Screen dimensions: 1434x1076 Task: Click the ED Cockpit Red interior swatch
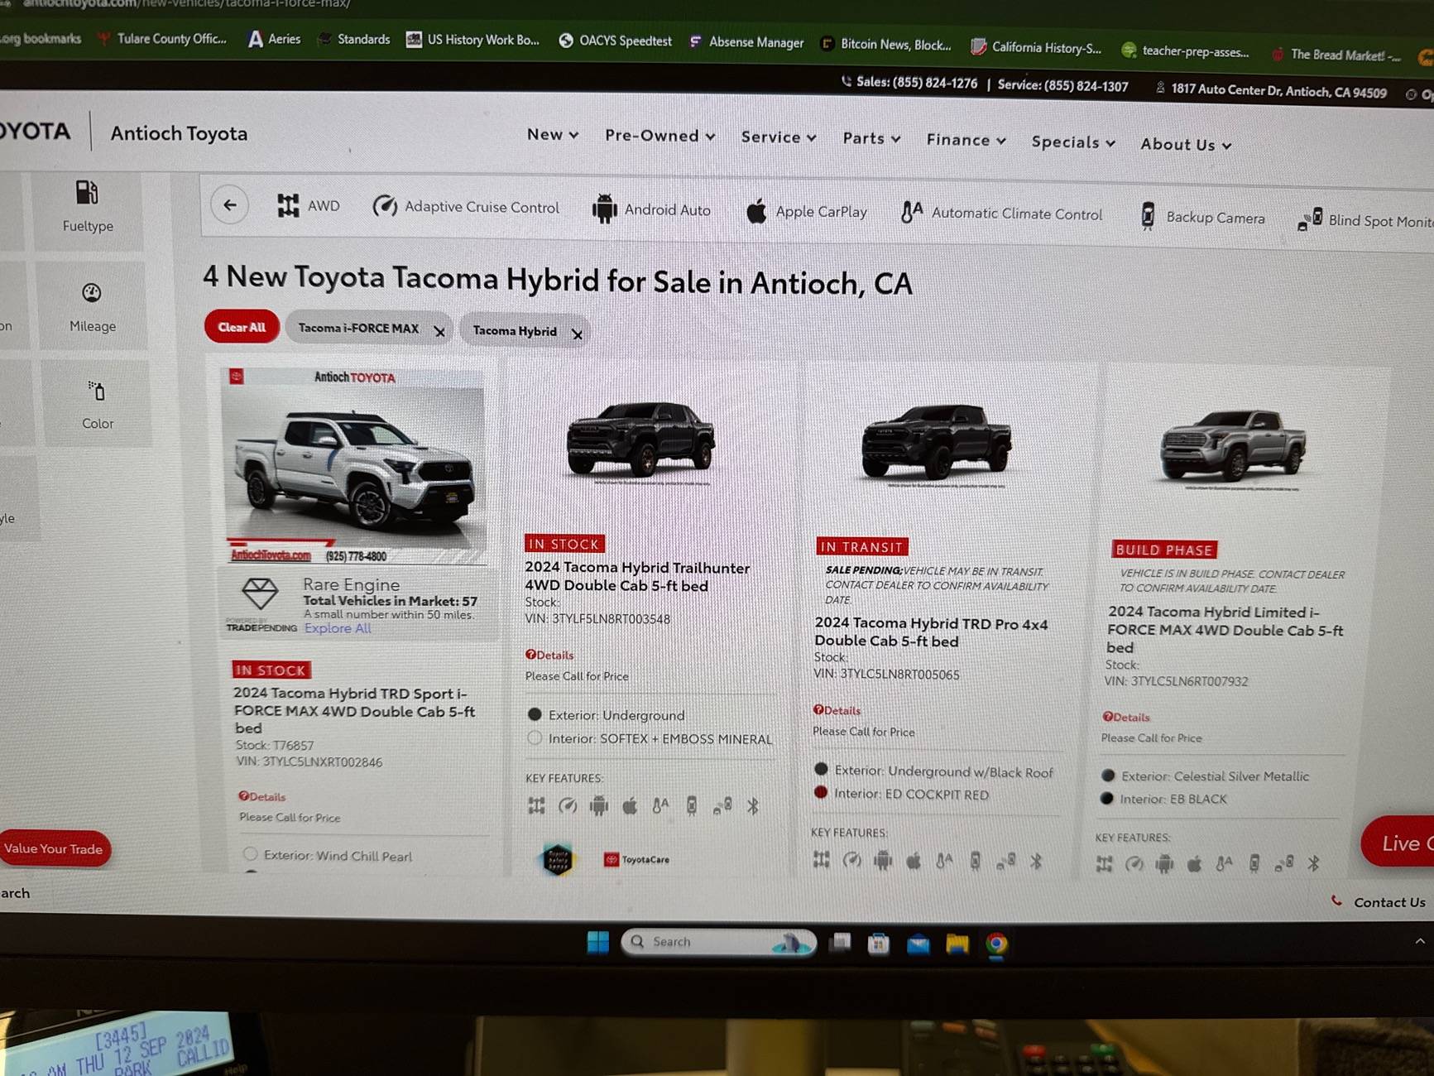click(820, 792)
